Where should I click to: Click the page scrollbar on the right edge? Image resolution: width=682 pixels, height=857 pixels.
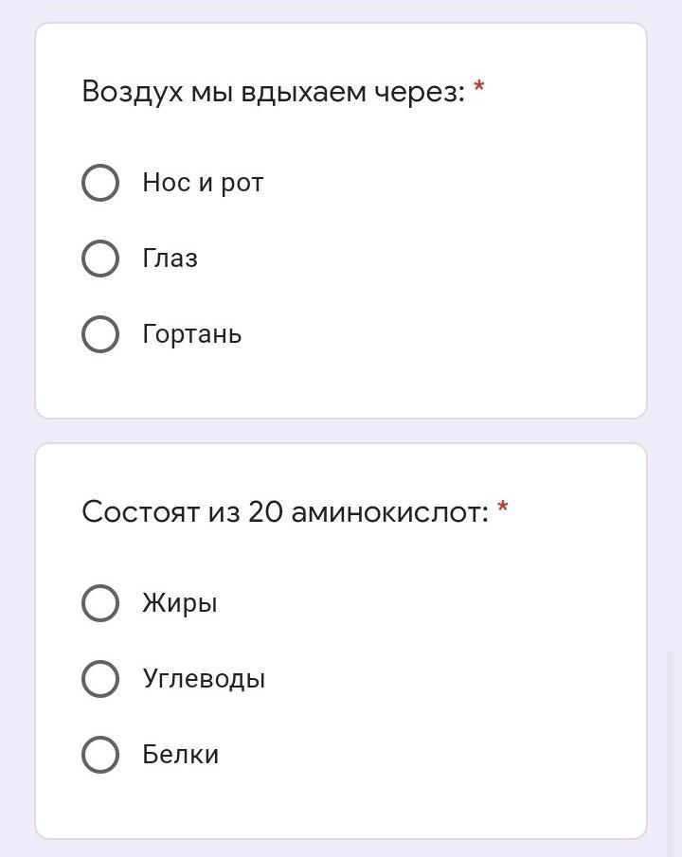(x=670, y=739)
